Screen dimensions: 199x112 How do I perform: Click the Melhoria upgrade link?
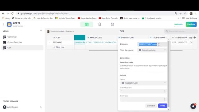(178, 24)
